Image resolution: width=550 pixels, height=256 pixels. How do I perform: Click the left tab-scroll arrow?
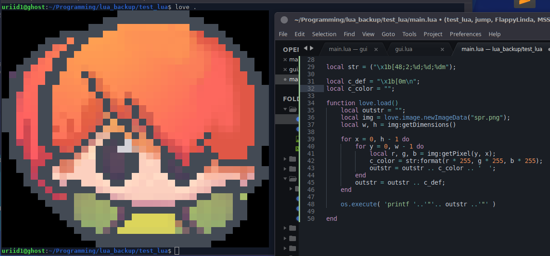pos(305,48)
